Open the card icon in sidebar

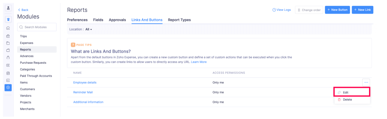[8, 73]
